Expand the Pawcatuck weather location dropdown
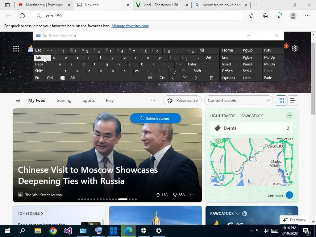The width and height of the screenshot is (316, 237). (x=238, y=214)
